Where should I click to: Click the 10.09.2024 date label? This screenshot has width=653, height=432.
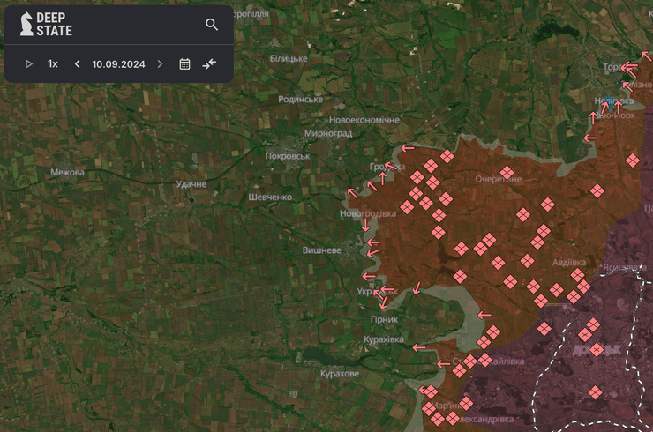118,64
